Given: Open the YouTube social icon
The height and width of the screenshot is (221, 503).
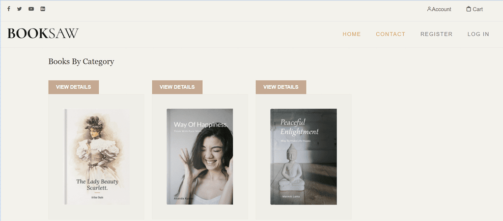Looking at the screenshot, I should point(31,9).
